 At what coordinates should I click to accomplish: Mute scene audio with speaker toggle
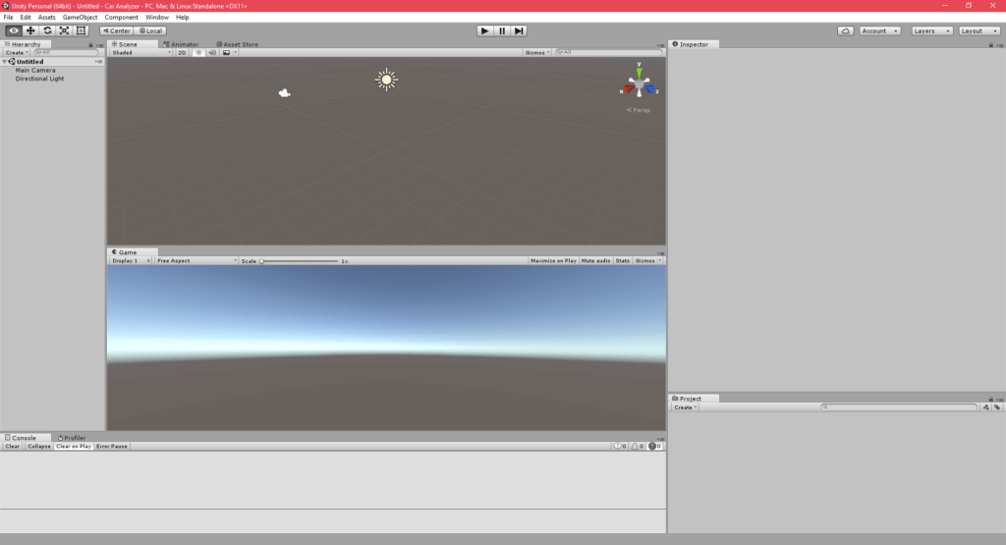pyautogui.click(x=211, y=52)
